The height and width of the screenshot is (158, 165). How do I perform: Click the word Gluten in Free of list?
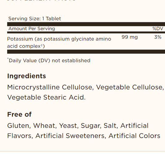click(19, 126)
